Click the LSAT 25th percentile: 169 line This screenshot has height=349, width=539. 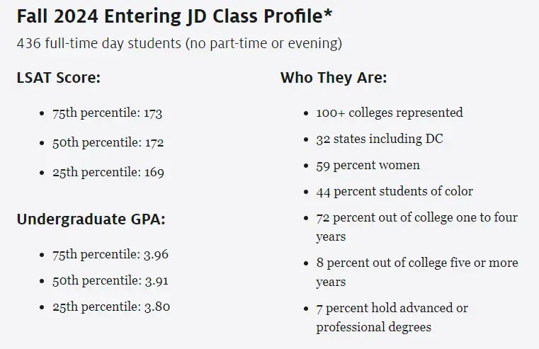click(108, 172)
